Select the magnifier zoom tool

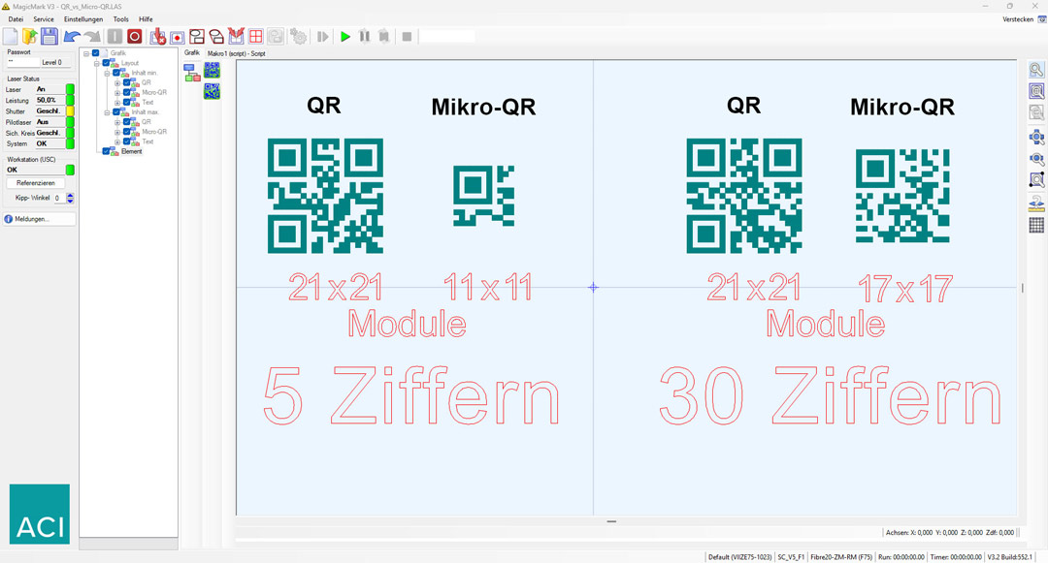pos(1036,70)
